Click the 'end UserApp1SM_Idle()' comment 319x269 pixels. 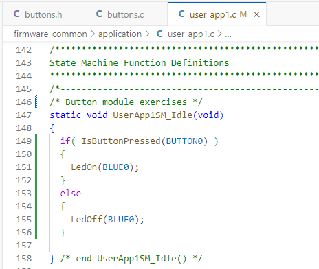(x=131, y=259)
